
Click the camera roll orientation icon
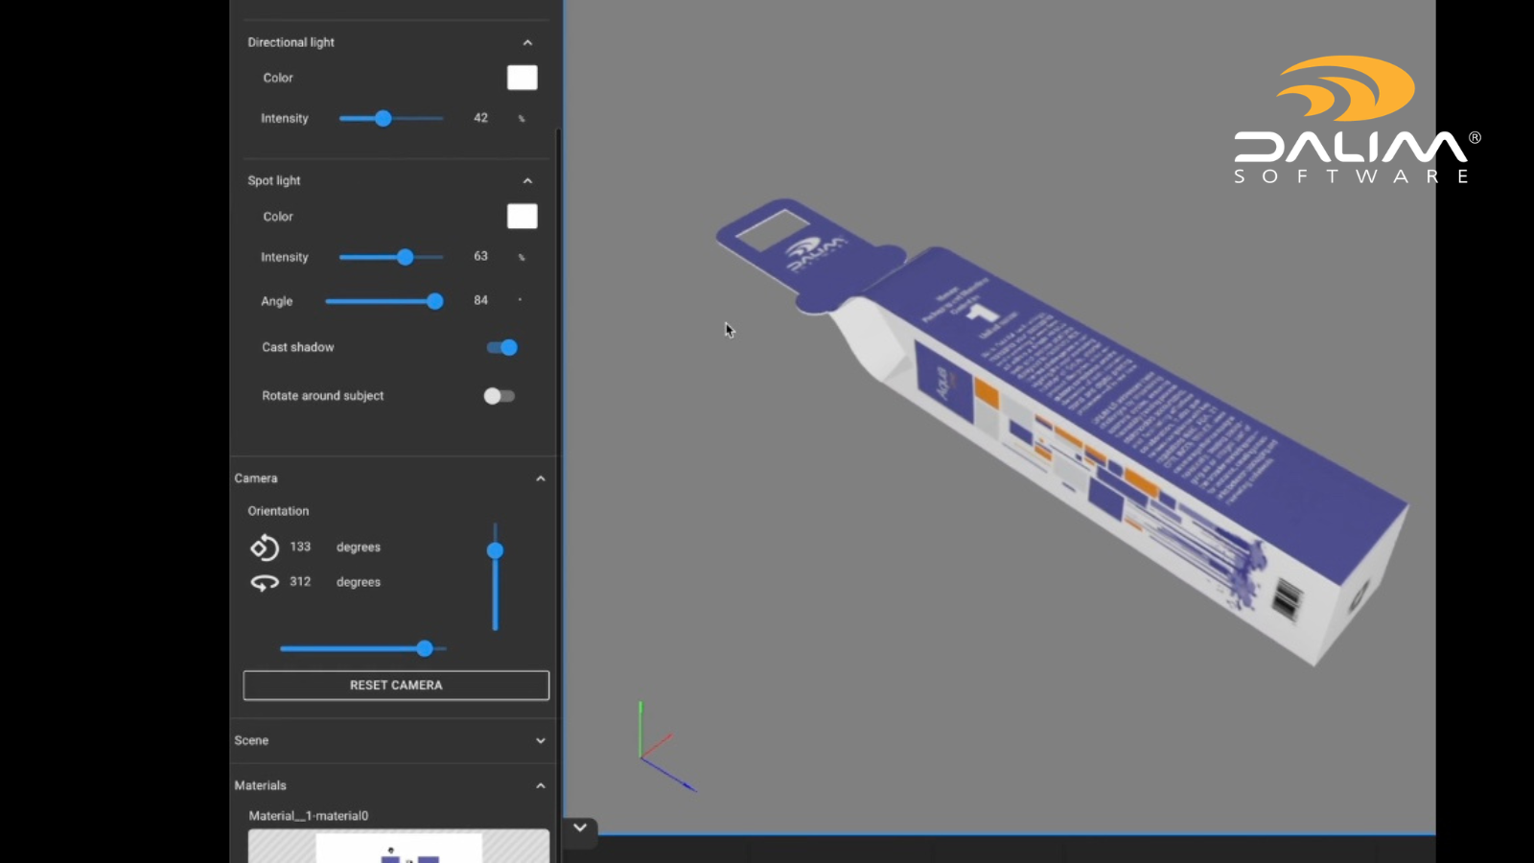265,547
